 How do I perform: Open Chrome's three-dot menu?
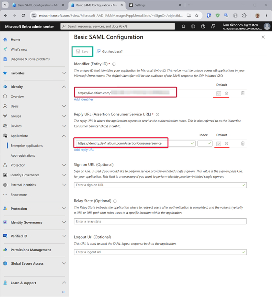pos(266,15)
